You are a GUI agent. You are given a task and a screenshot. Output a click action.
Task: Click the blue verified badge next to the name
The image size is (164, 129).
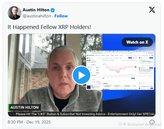pos(53,10)
